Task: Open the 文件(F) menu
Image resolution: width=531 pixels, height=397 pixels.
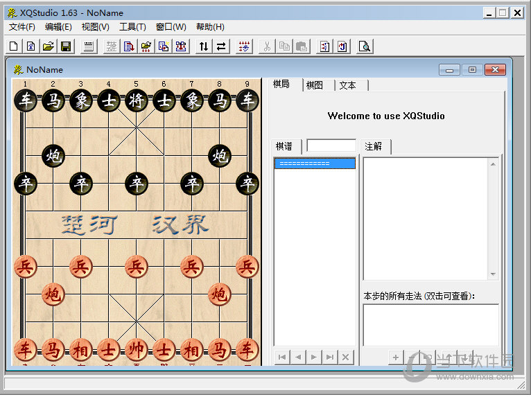Action: coord(22,27)
